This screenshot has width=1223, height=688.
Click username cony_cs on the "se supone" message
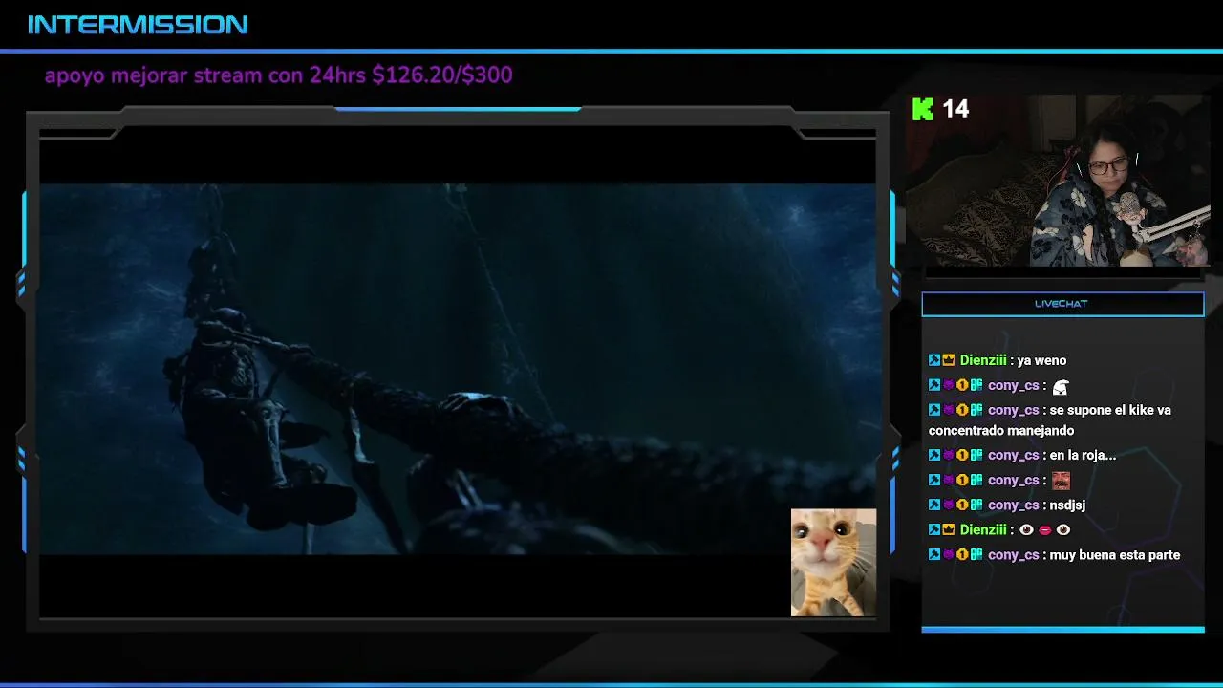point(1014,411)
